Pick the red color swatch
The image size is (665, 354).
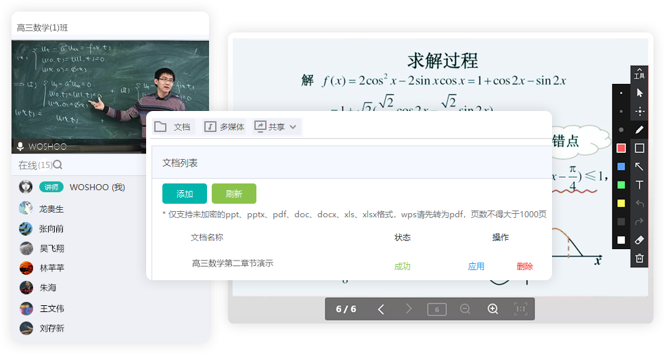pos(621,148)
